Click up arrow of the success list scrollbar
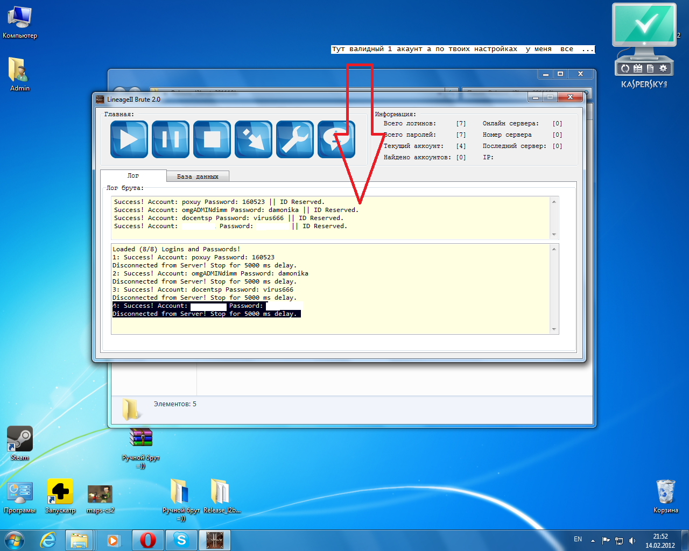The height and width of the screenshot is (551, 689). click(554, 201)
